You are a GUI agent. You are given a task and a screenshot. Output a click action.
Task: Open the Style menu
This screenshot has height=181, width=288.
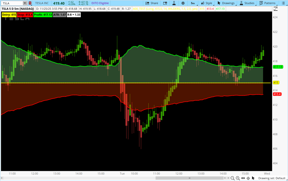point(207,3)
